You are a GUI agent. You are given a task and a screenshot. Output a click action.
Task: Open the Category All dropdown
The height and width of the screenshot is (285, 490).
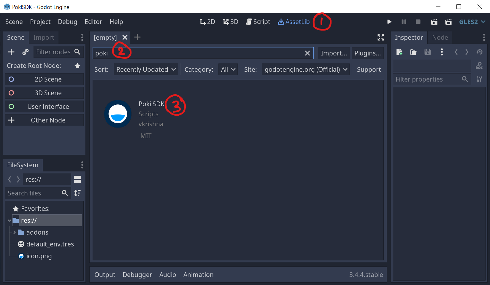(228, 69)
